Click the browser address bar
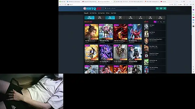 pyautogui.click(x=118, y=5)
